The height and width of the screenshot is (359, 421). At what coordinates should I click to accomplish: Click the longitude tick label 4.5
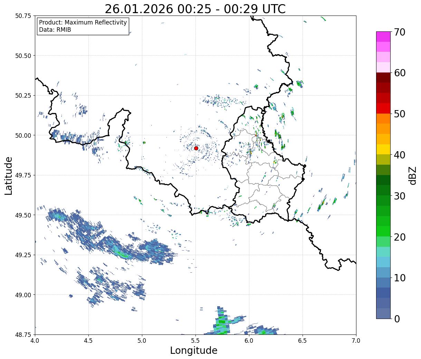pyautogui.click(x=88, y=341)
